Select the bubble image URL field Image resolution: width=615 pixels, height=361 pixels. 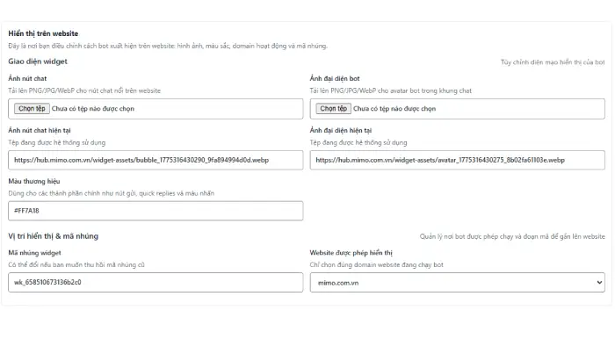click(156, 160)
